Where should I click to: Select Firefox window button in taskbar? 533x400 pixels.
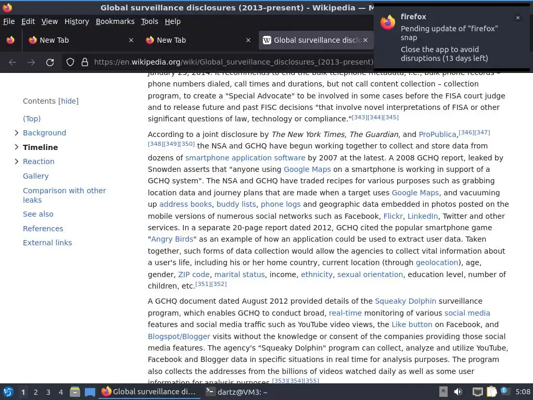(149, 392)
